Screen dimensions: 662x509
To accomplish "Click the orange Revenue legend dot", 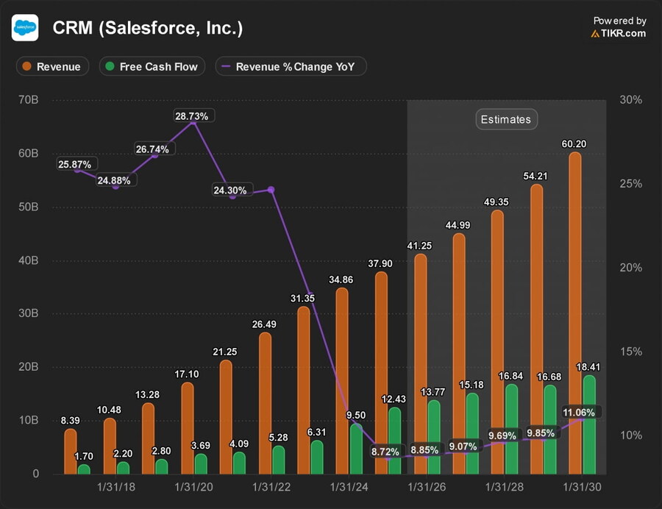I will 27,66.
